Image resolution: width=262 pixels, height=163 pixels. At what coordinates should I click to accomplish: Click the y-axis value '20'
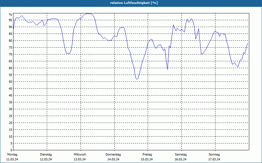[10, 123]
